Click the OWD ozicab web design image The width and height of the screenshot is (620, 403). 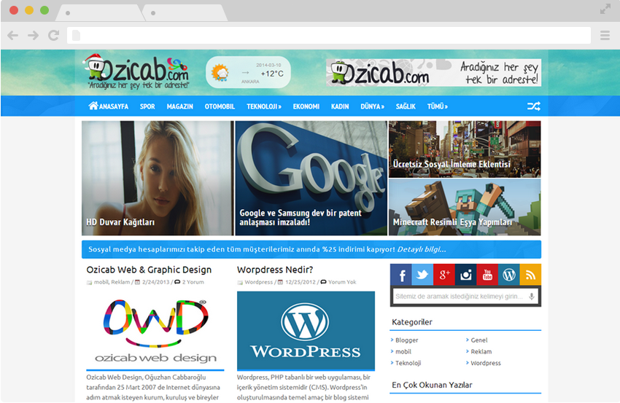point(155,331)
